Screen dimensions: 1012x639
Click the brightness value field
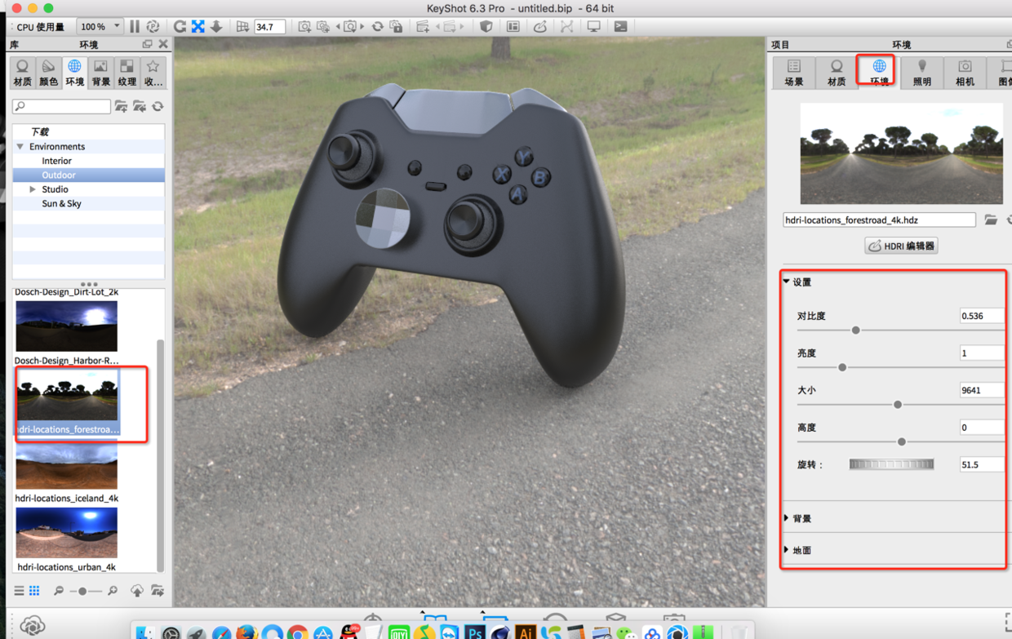[x=982, y=353]
